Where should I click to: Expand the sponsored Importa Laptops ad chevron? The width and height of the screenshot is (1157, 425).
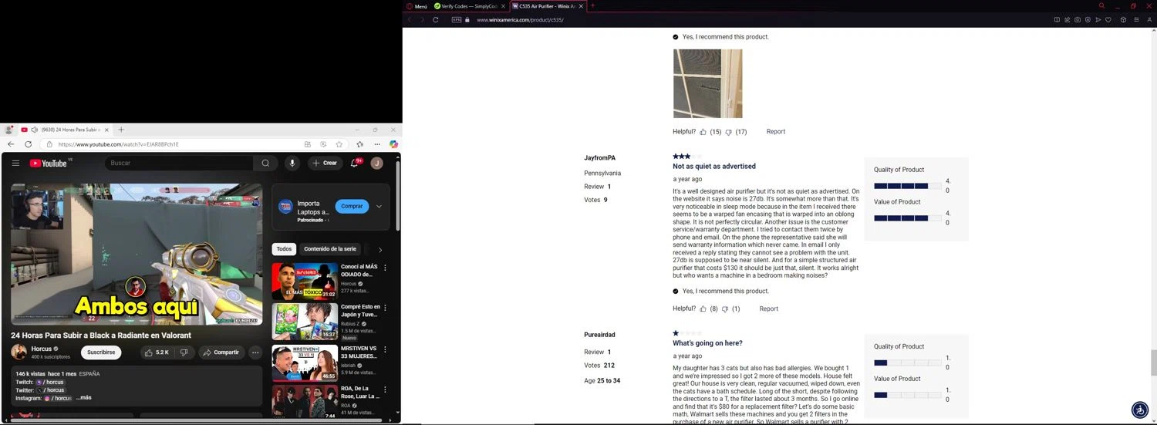pos(378,207)
